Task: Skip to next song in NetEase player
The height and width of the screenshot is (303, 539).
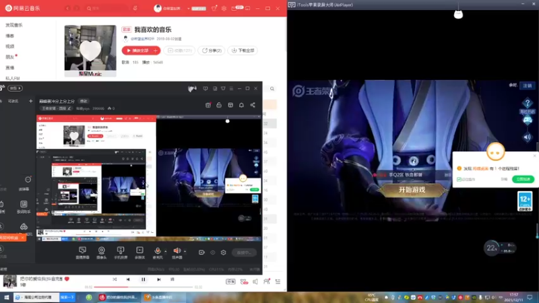Action: [x=159, y=279]
